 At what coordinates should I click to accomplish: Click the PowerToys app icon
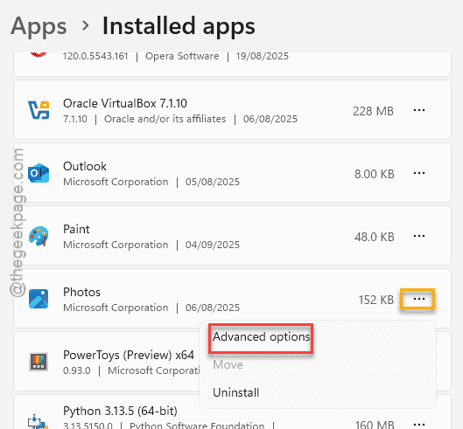(39, 362)
